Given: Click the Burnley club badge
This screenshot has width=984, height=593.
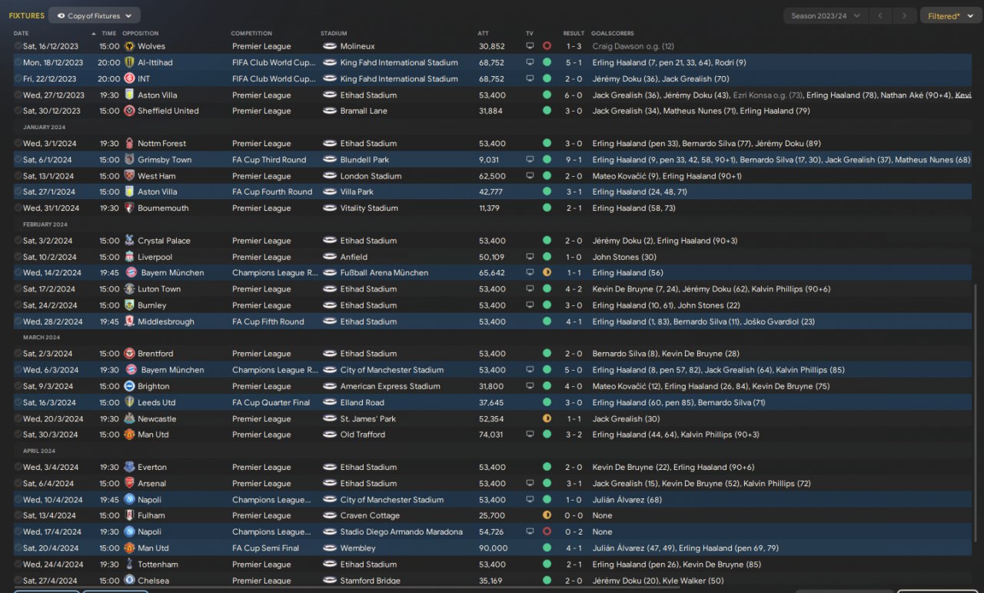Looking at the screenshot, I should click(129, 305).
